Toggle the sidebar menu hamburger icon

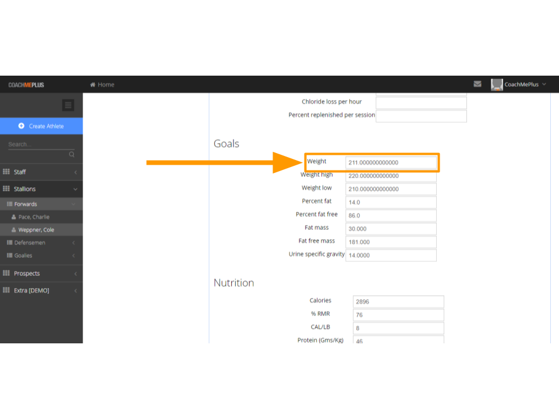pyautogui.click(x=68, y=105)
